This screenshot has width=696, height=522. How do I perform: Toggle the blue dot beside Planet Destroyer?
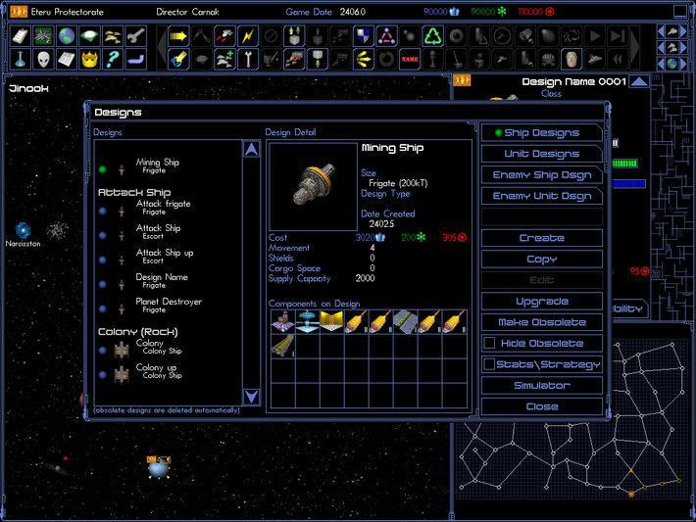coord(103,308)
